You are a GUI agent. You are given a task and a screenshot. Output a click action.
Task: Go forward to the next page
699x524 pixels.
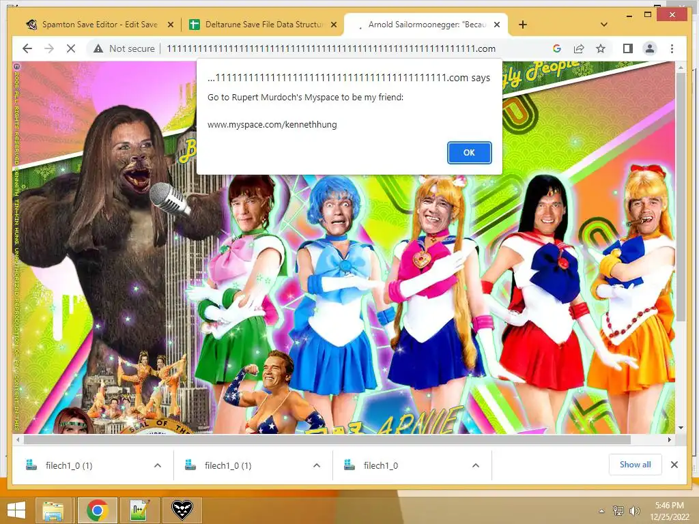click(49, 48)
